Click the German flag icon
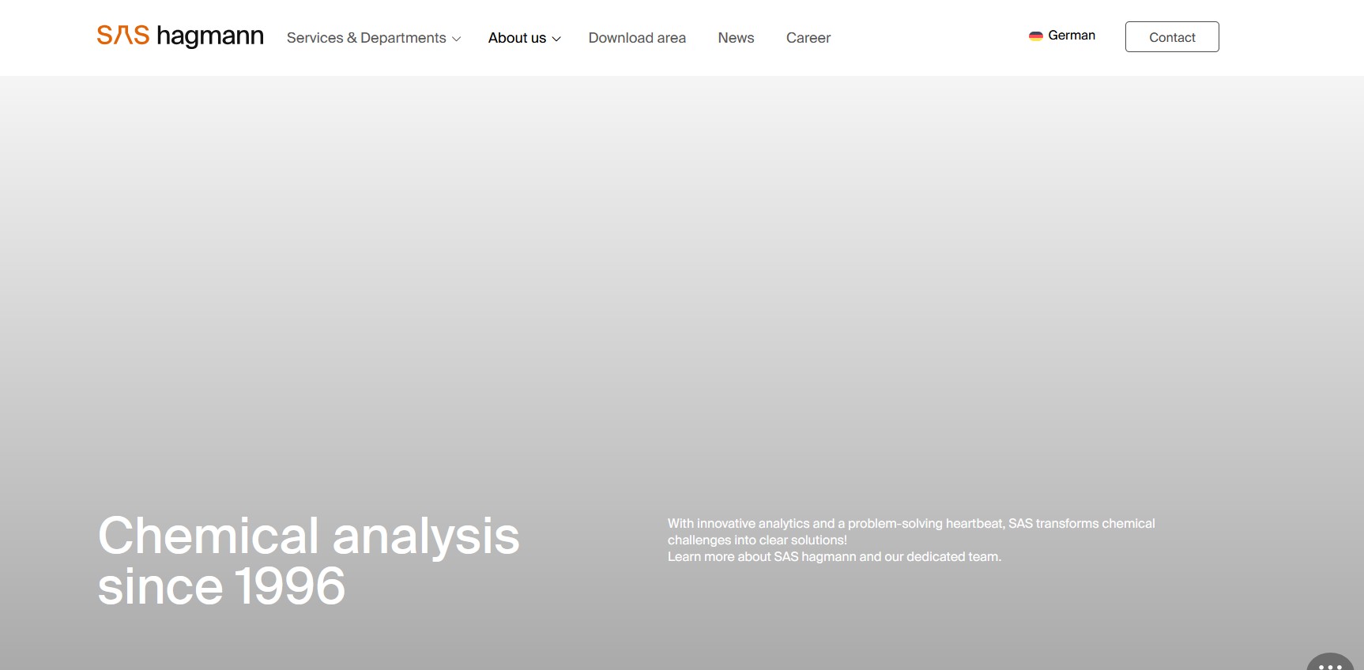The image size is (1364, 670). tap(1036, 36)
